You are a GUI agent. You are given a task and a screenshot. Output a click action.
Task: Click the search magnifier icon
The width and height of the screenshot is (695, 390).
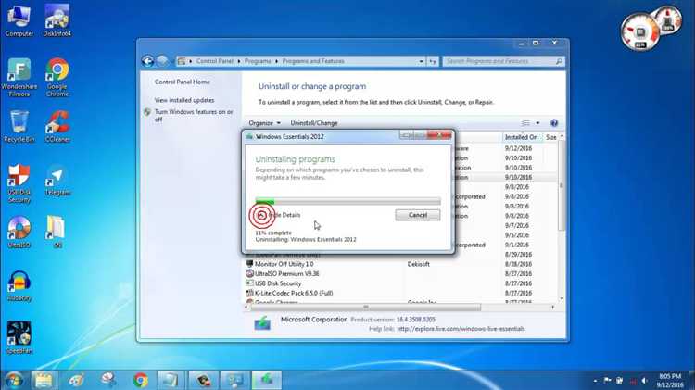559,61
